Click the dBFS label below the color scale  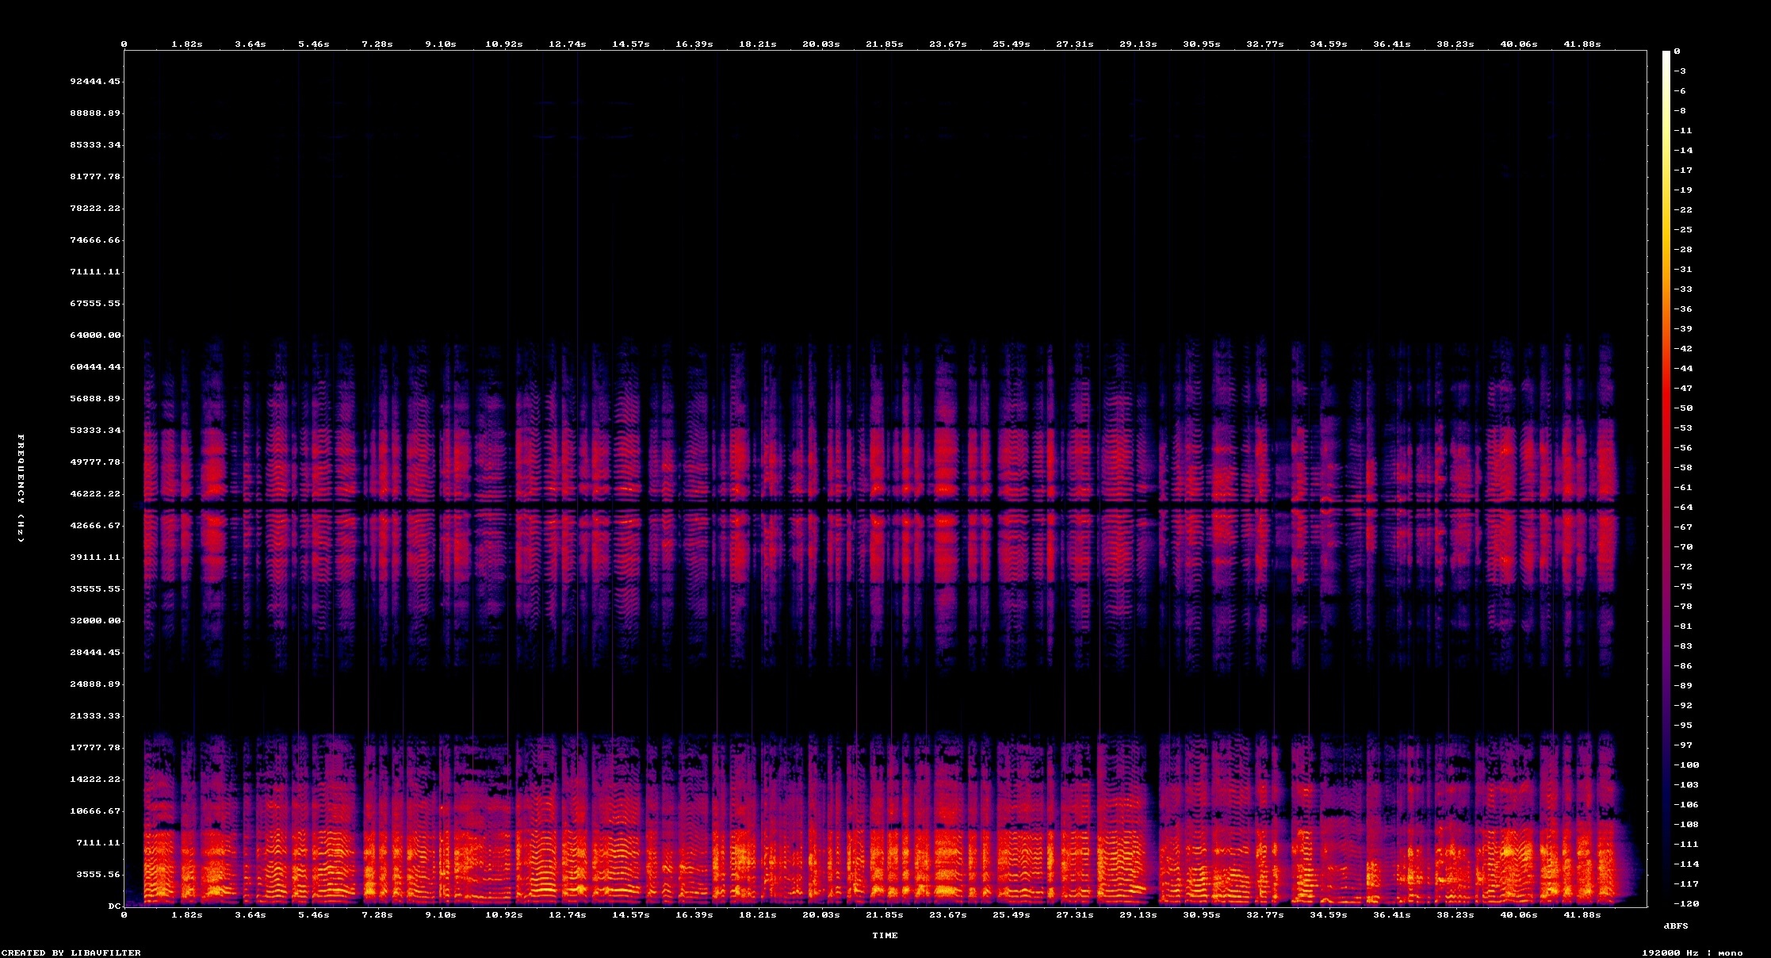click(1677, 926)
